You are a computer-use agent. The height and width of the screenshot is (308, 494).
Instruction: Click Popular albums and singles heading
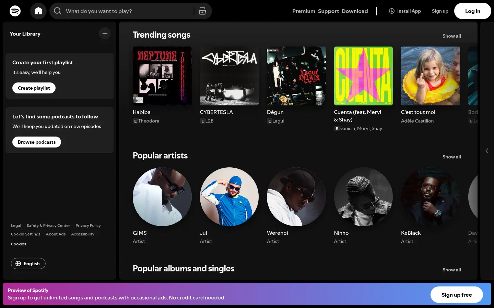pyautogui.click(x=184, y=269)
